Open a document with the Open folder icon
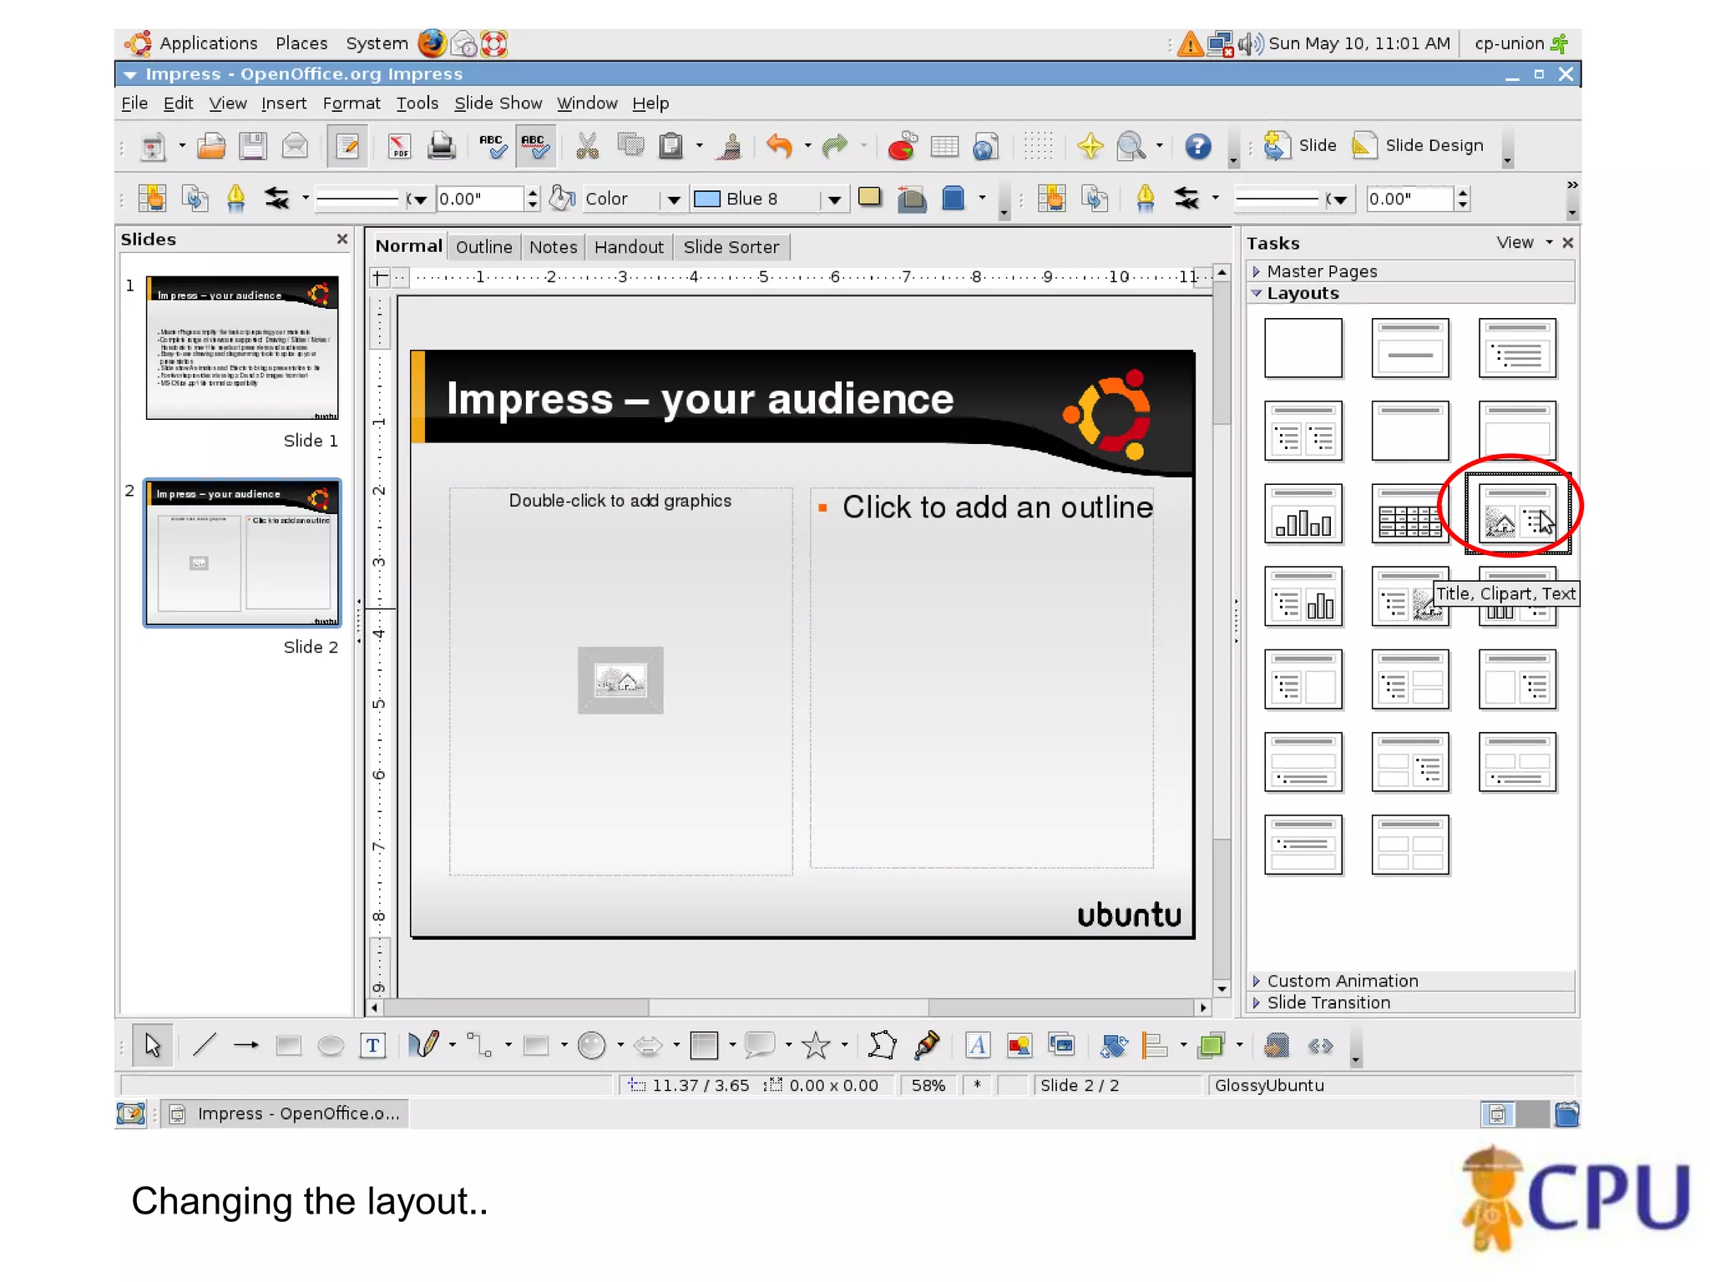Image resolution: width=1710 pixels, height=1282 pixels. click(211, 147)
